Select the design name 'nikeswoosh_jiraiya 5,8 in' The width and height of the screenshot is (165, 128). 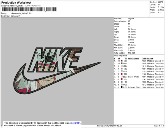(x=21, y=14)
